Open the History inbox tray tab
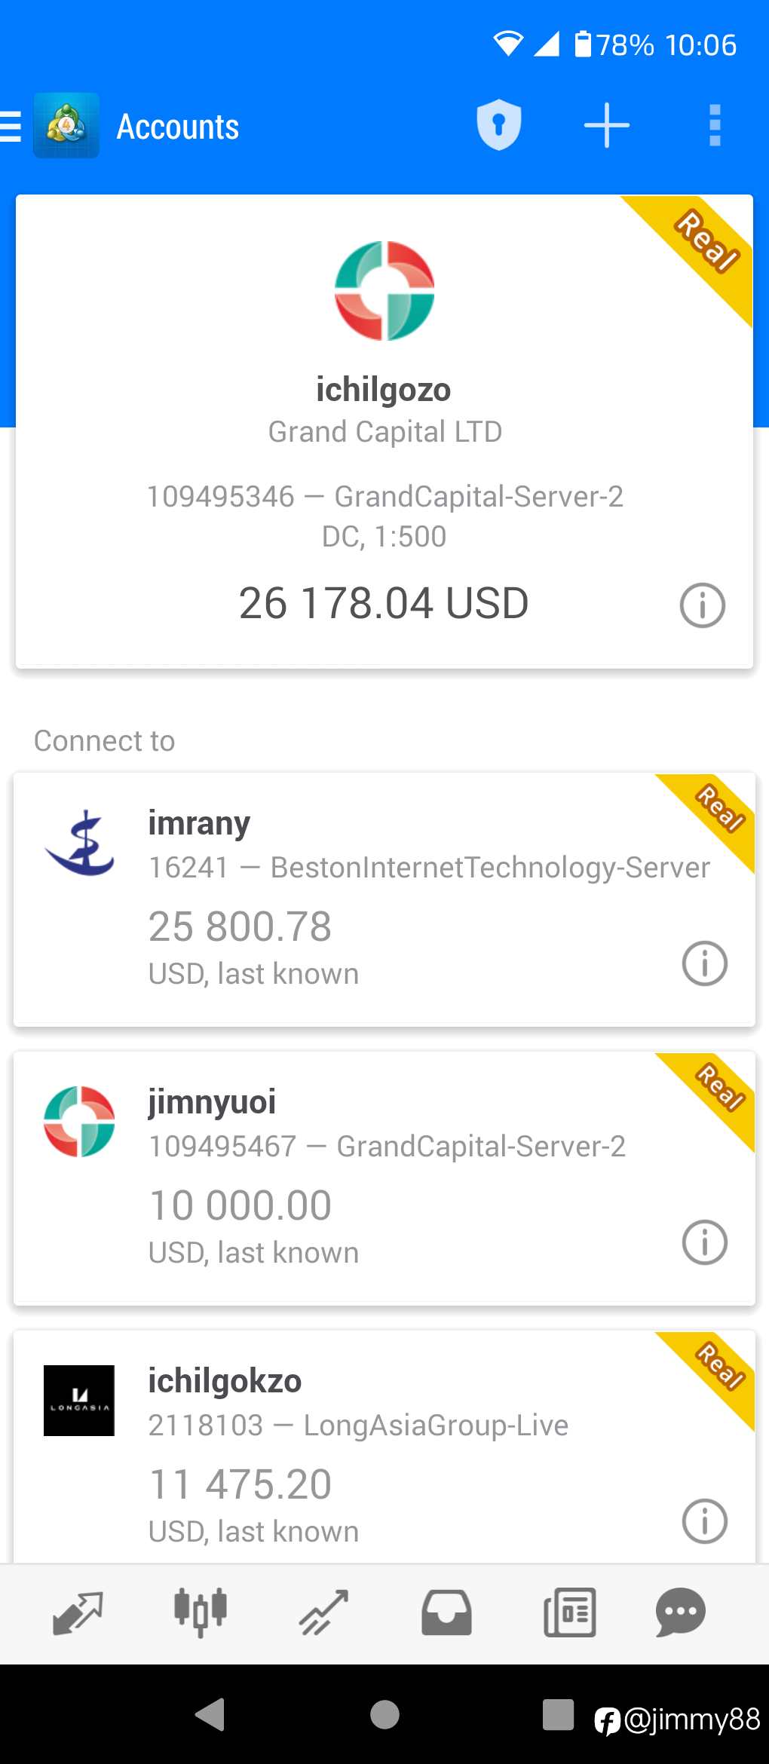 (x=447, y=1613)
